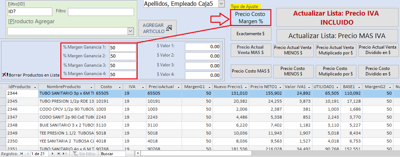400x157 pixels.
Task: Click red X Borrar Productos icon
Action: 5,74
